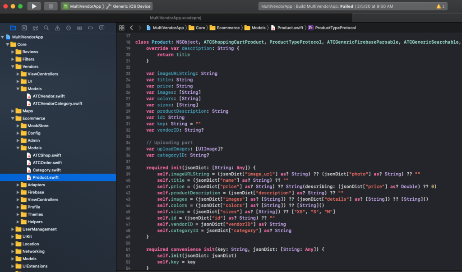Click the Stop button in toolbar
Screen dimensions: 462x272
coord(51,6)
